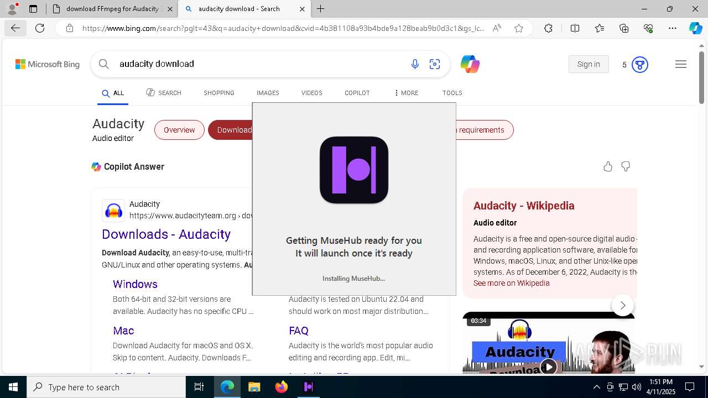Open the Windows Start menu
708x398 pixels.
(x=13, y=387)
